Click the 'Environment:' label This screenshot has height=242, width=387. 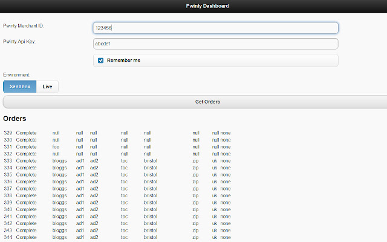[16, 75]
